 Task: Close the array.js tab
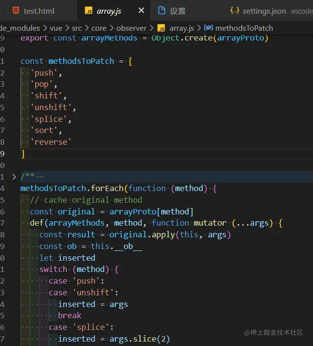point(141,10)
